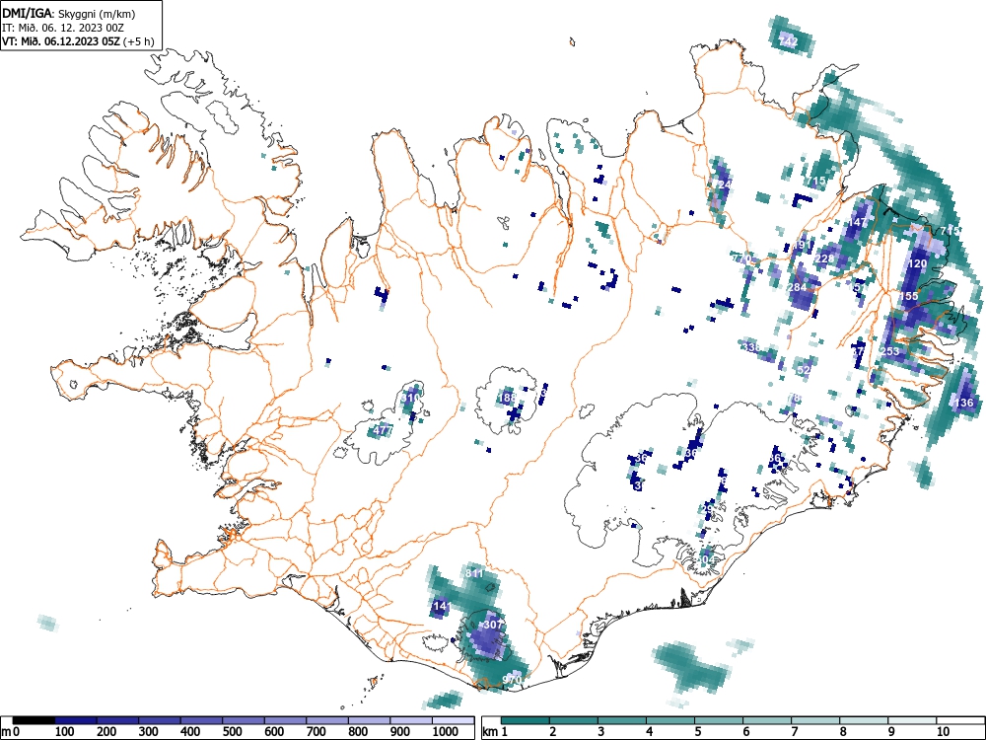
Task: Click the '500' label in the metre legend
Action: [232, 732]
